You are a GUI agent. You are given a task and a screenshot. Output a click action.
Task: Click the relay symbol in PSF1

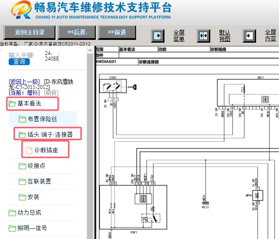point(151,218)
